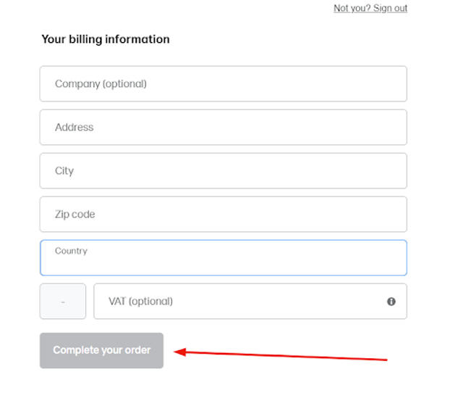This screenshot has width=463, height=398.
Task: Click the VAT country prefix box
Action: click(63, 302)
